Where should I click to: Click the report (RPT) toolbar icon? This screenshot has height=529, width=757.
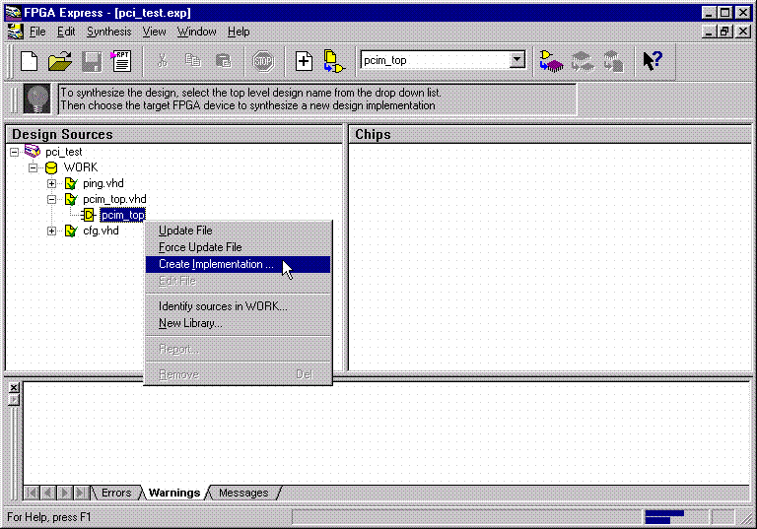coord(122,61)
